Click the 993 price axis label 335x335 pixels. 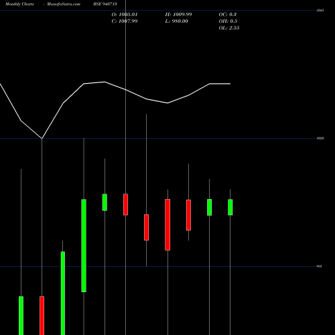tap(320, 266)
